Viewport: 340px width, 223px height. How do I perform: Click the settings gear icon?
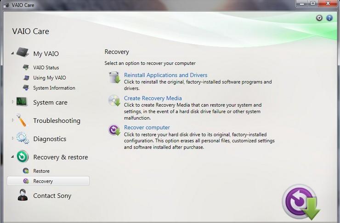[319, 18]
